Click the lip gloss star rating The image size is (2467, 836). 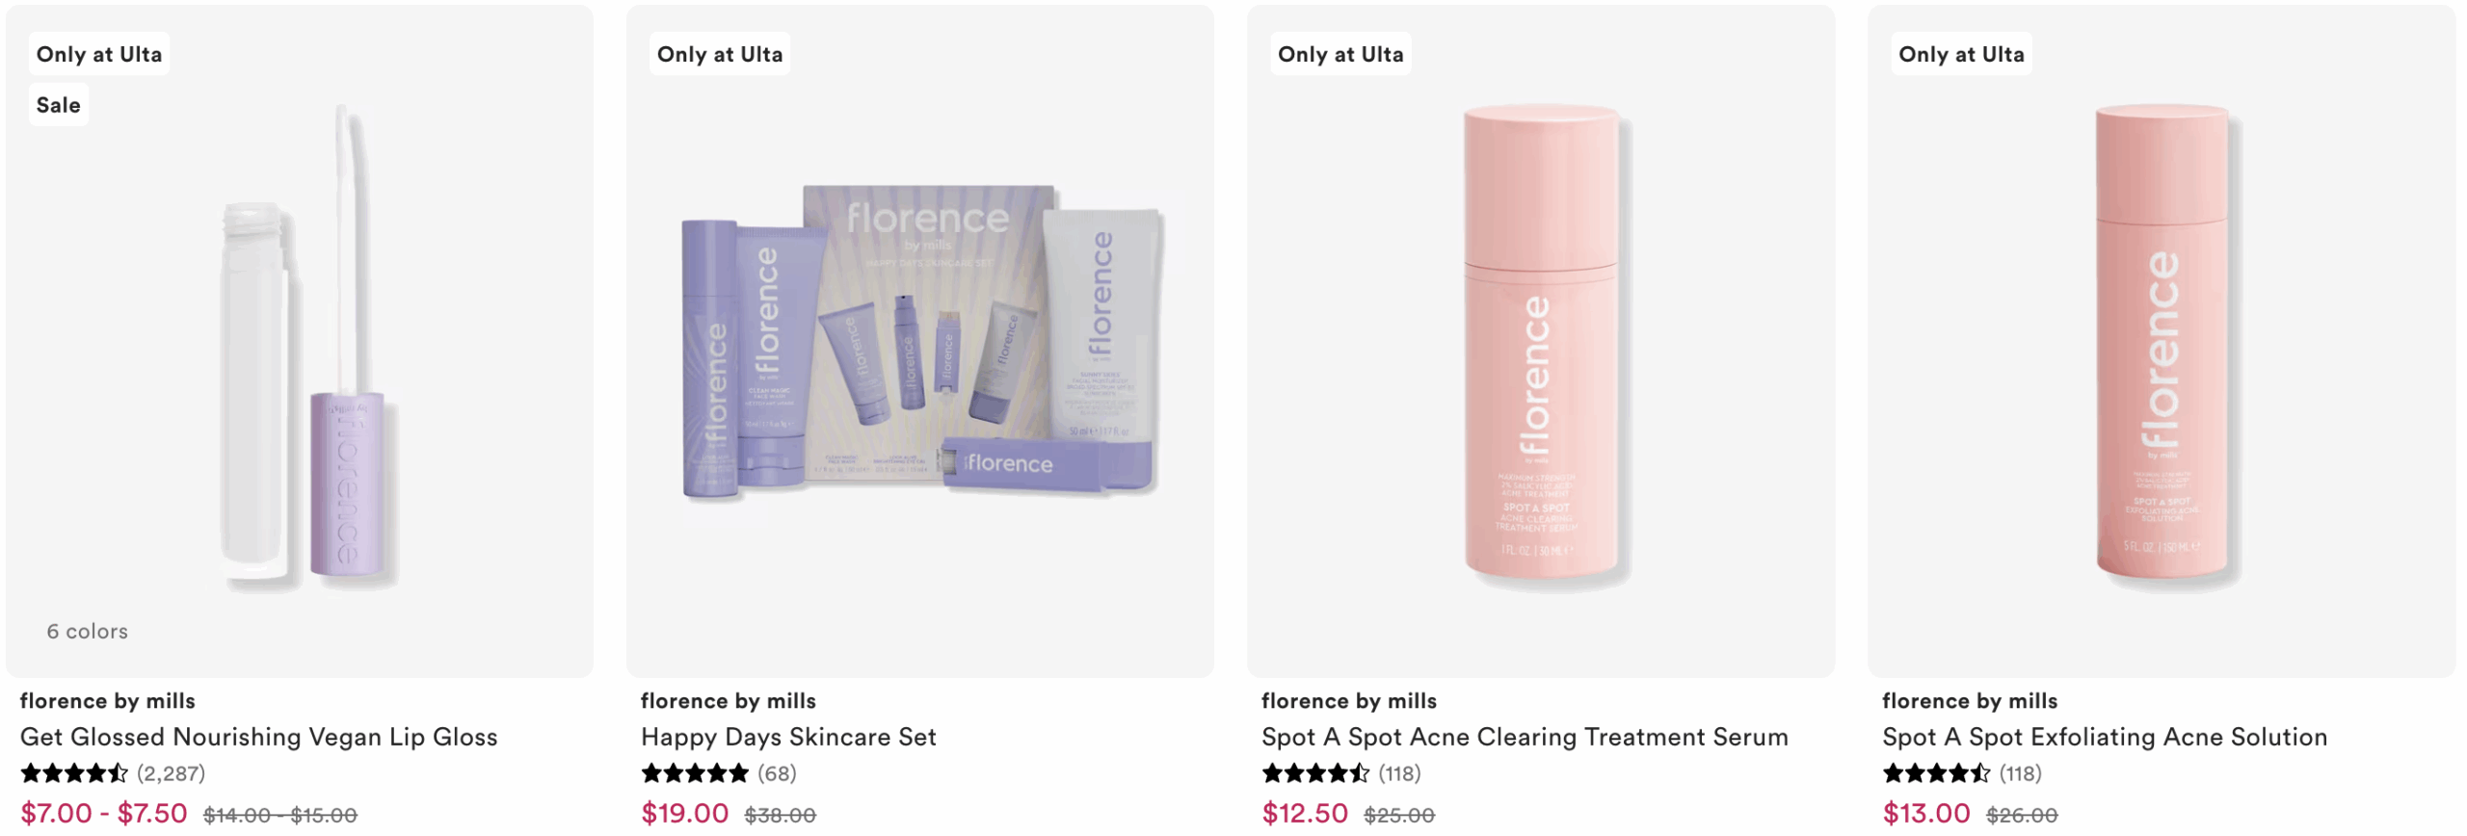tap(74, 773)
